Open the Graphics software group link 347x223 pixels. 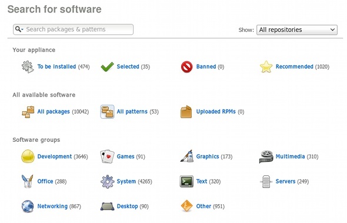tap(208, 157)
